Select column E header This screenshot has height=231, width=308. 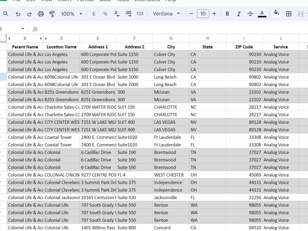pyautogui.click(x=98, y=38)
